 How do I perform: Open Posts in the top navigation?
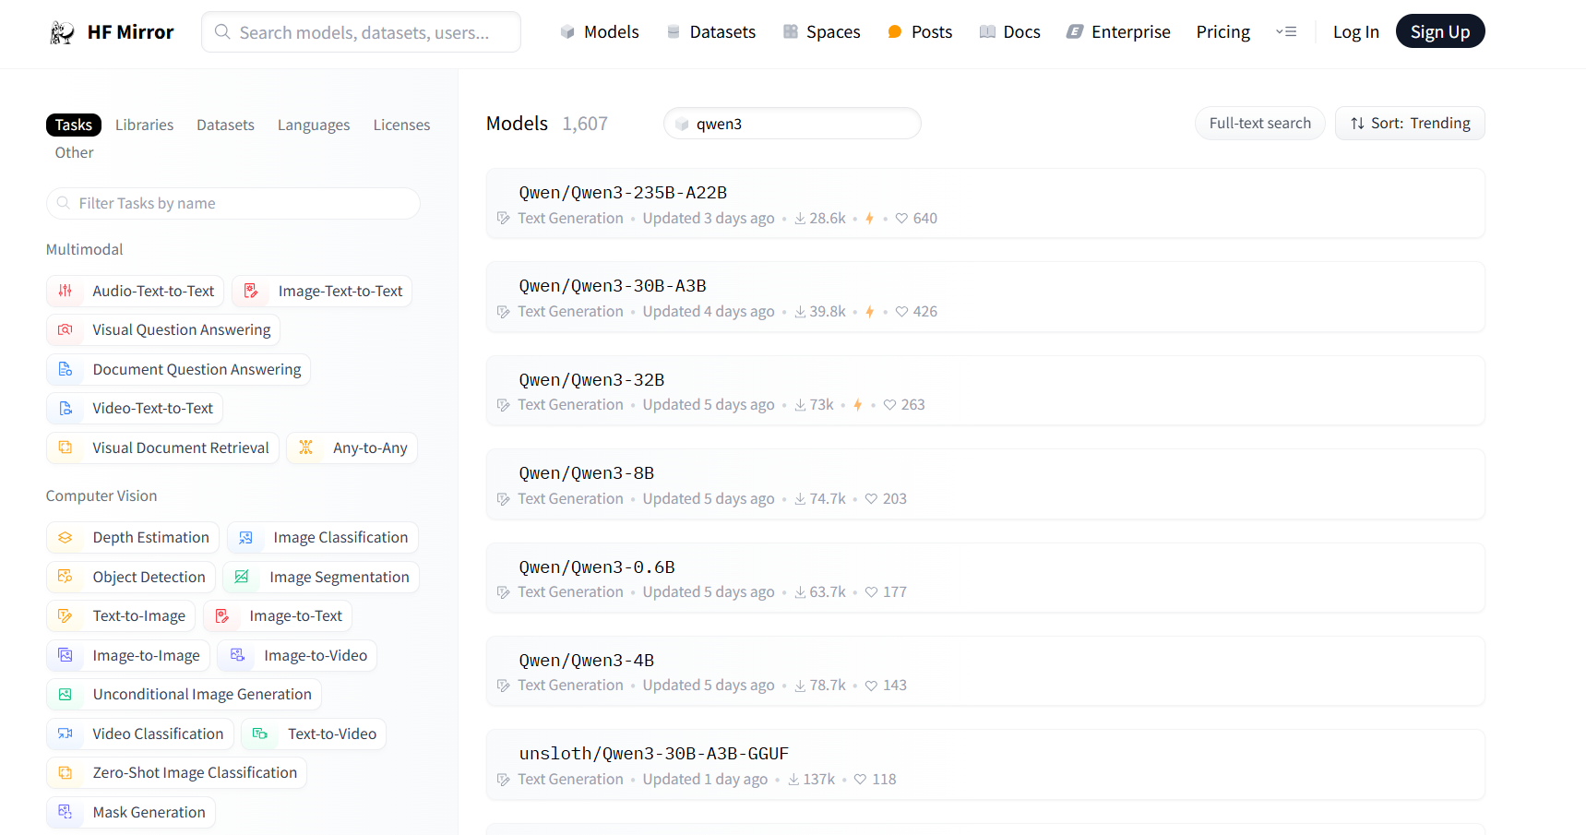point(920,32)
